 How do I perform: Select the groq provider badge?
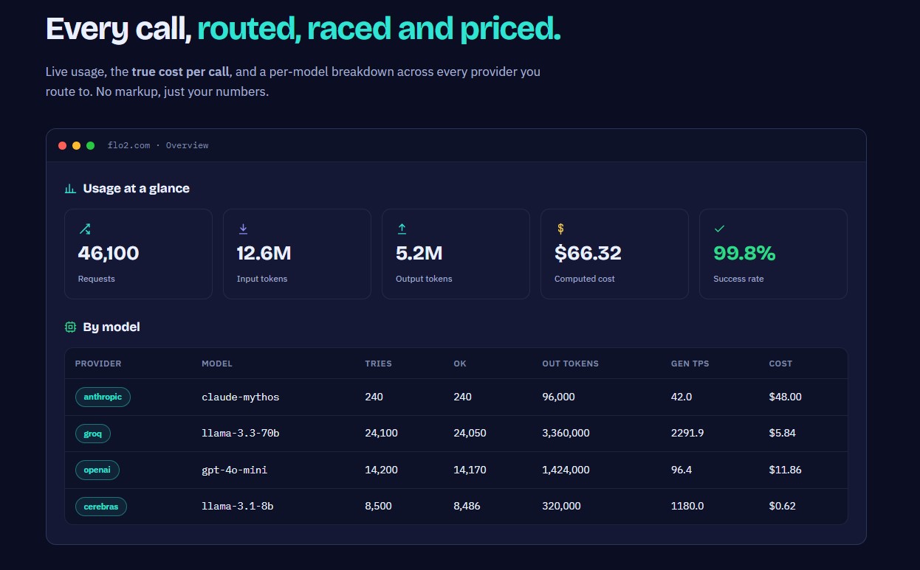coord(93,434)
